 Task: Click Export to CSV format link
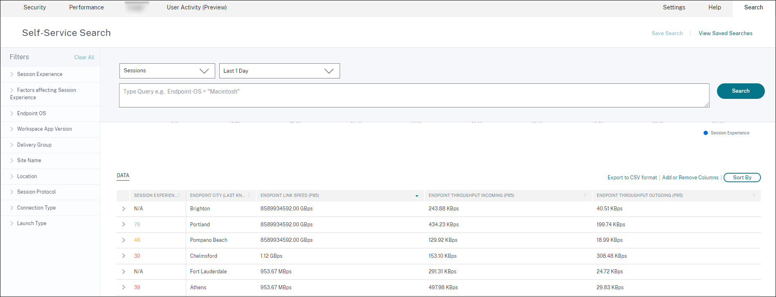(x=632, y=178)
